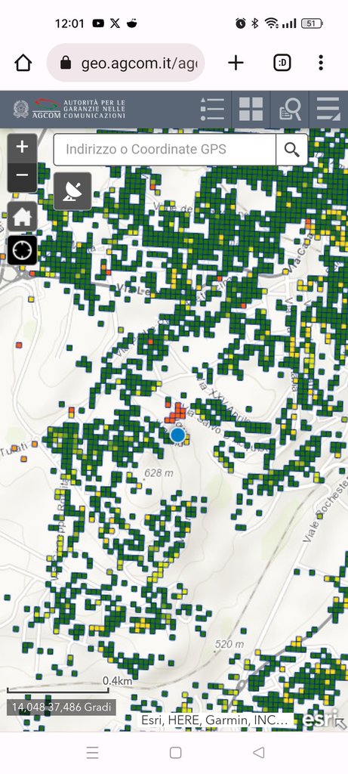Image resolution: width=348 pixels, height=774 pixels.
Task: Open the basemap gallery grid icon
Action: (x=251, y=109)
